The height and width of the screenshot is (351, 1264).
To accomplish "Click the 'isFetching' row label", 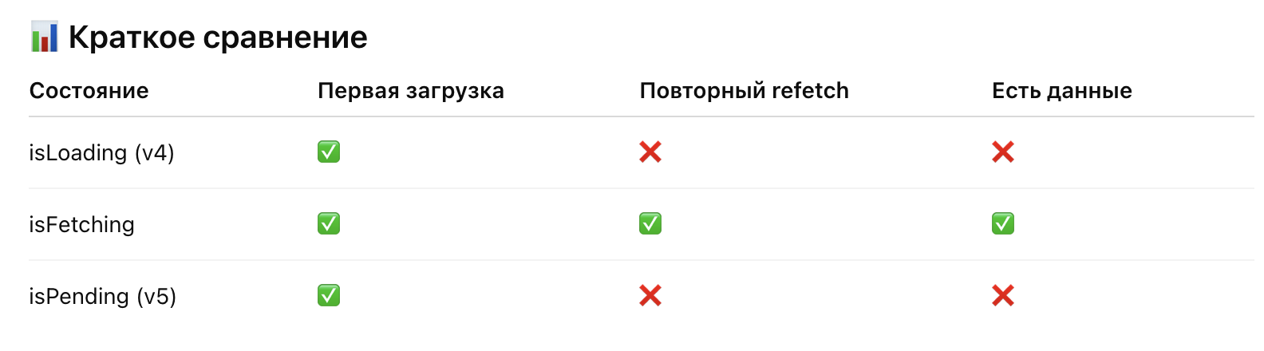I will point(81,225).
